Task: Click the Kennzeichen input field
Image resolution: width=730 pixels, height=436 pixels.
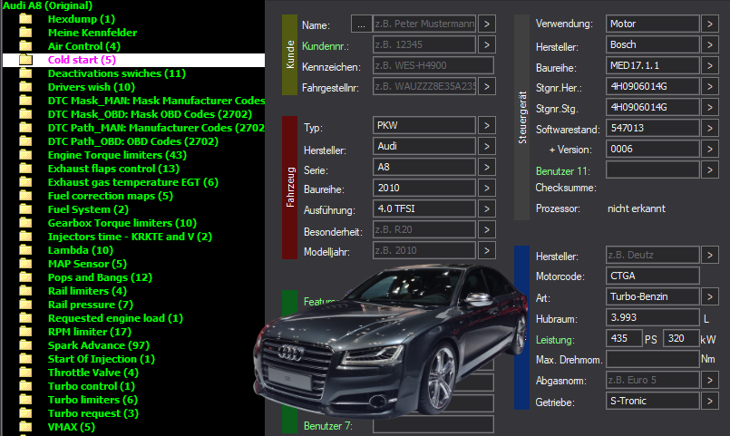Action: pyautogui.click(x=433, y=65)
